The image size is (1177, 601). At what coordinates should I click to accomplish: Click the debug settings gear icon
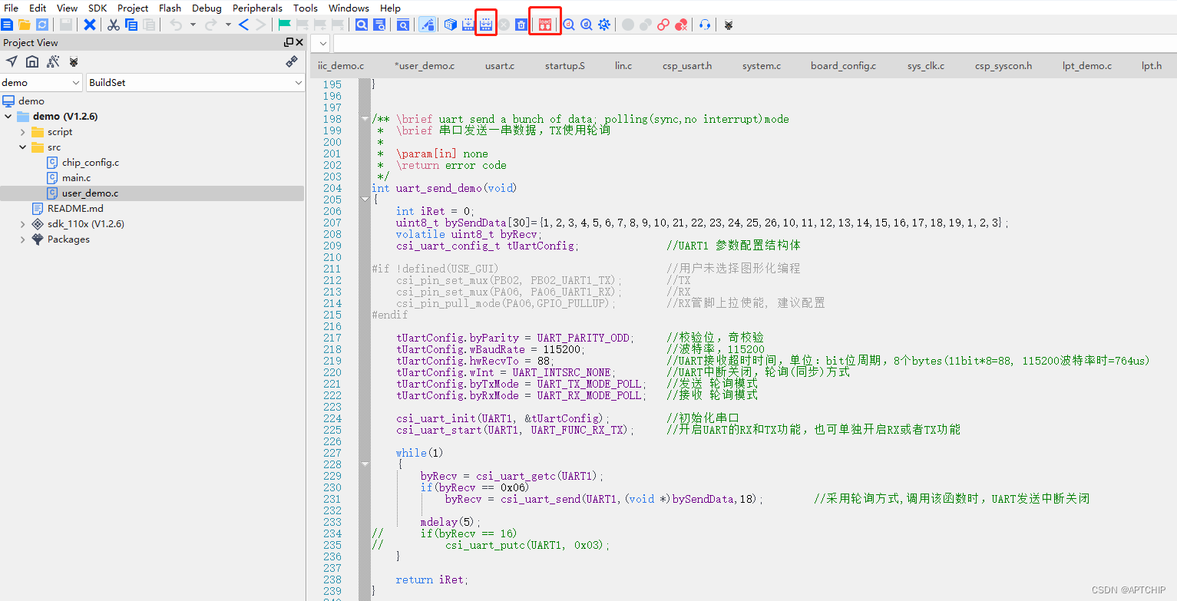point(603,24)
